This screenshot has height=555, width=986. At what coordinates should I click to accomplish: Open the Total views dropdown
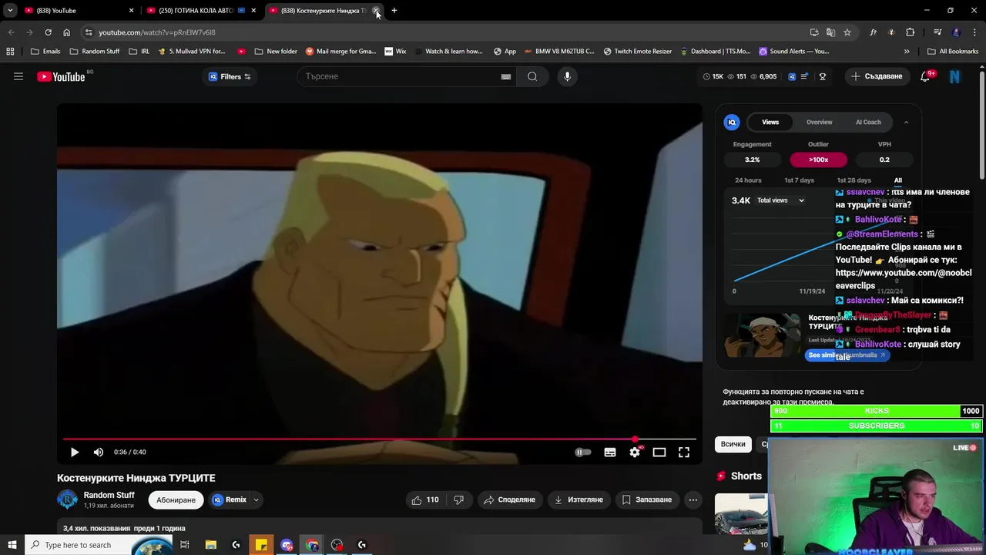[x=780, y=200]
